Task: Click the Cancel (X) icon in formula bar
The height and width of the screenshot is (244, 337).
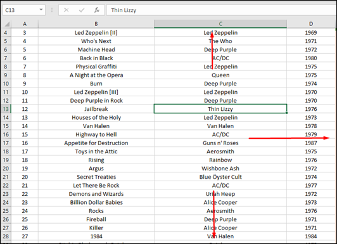Action: (x=66, y=10)
